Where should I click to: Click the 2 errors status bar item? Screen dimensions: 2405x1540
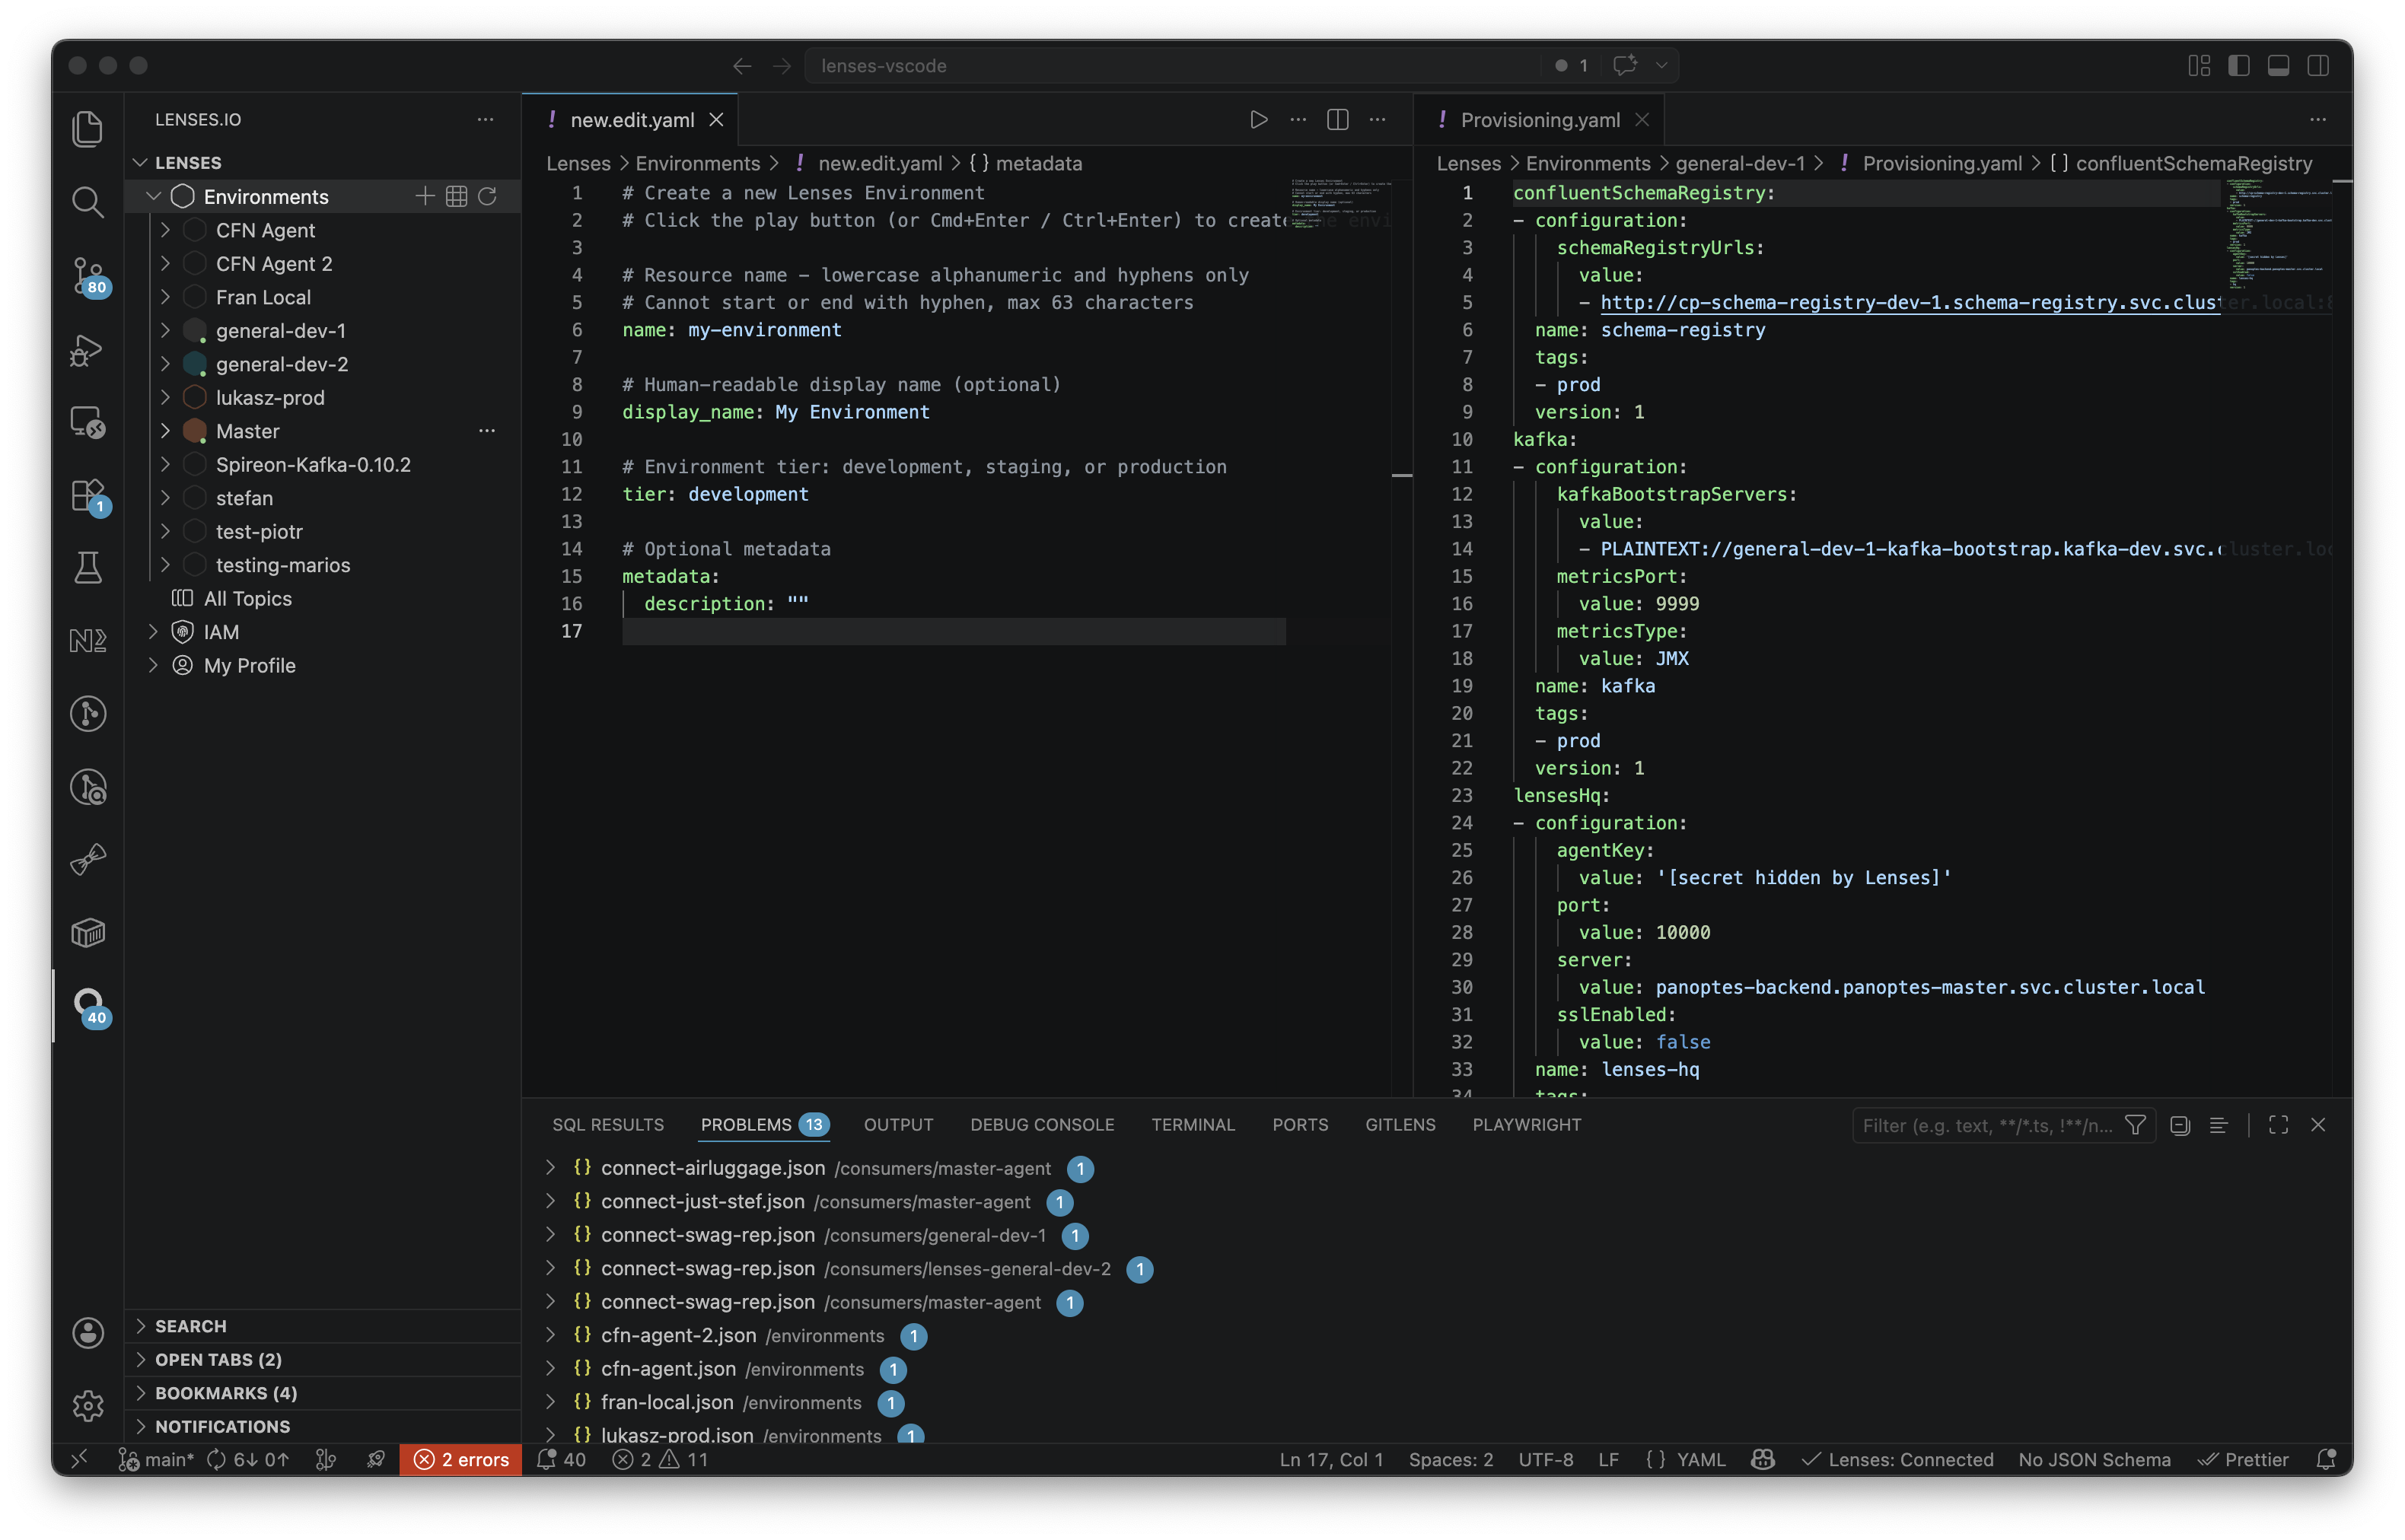pyautogui.click(x=461, y=1459)
